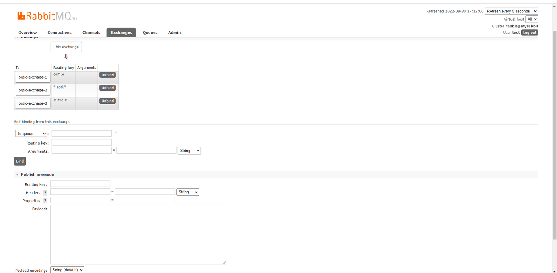557x273 pixels.
Task: Focus the binding Routing key field
Action: click(x=82, y=143)
